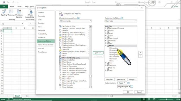Click info icon next to Reset
Screen dimensions: 181x101
pos(128,83)
